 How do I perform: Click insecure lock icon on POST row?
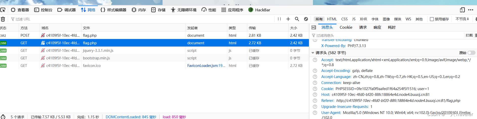(43, 35)
